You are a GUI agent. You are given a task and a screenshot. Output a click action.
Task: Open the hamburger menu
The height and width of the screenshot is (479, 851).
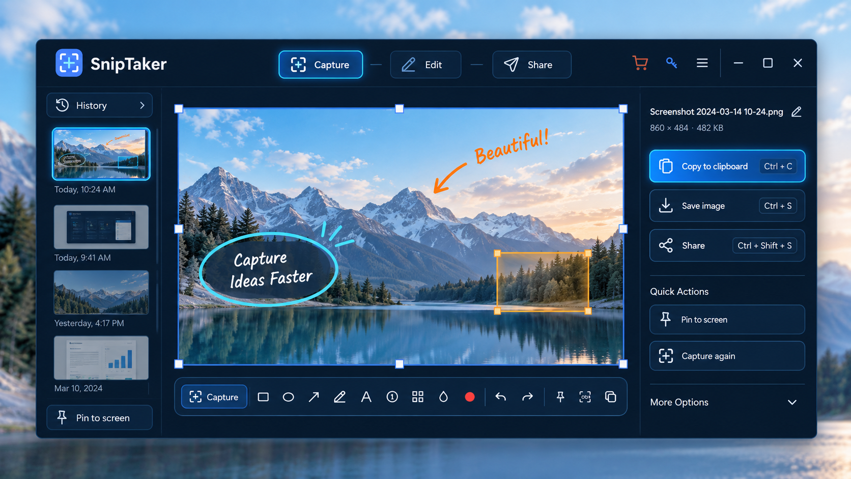click(x=702, y=63)
